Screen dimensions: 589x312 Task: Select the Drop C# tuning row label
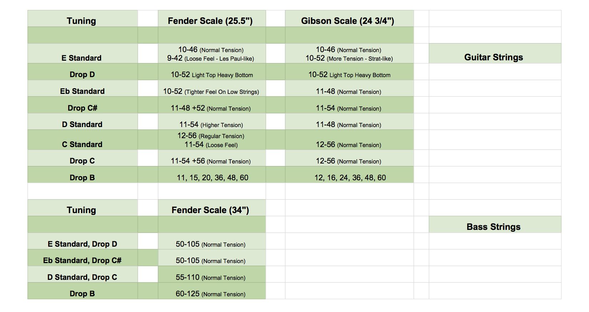tap(82, 105)
